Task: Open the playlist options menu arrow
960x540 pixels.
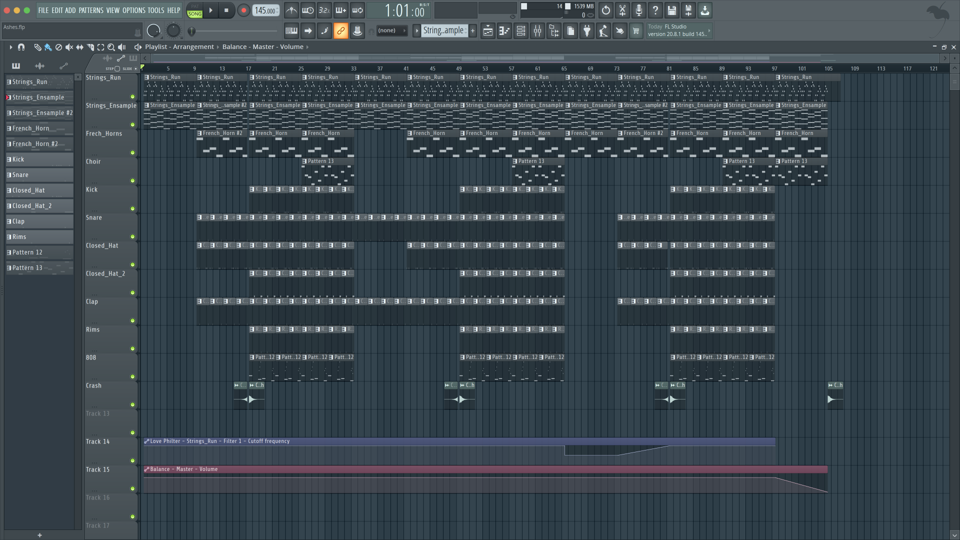Action: (x=10, y=47)
